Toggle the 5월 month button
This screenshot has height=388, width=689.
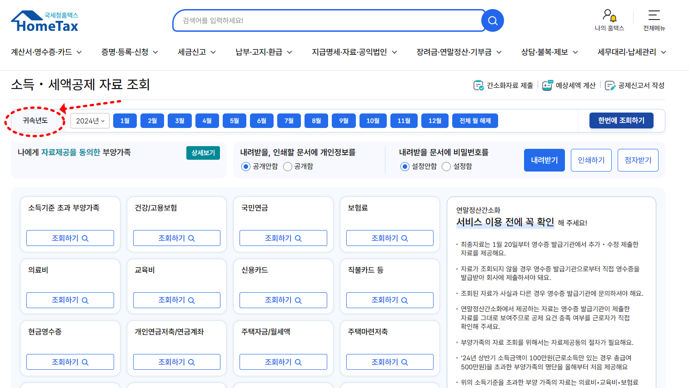click(235, 121)
